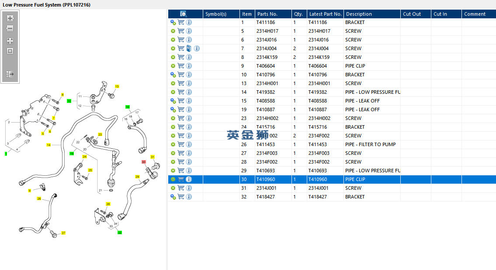Click gear icon for item 28 2314F002
The height and width of the screenshot is (270, 496).
[x=173, y=162]
